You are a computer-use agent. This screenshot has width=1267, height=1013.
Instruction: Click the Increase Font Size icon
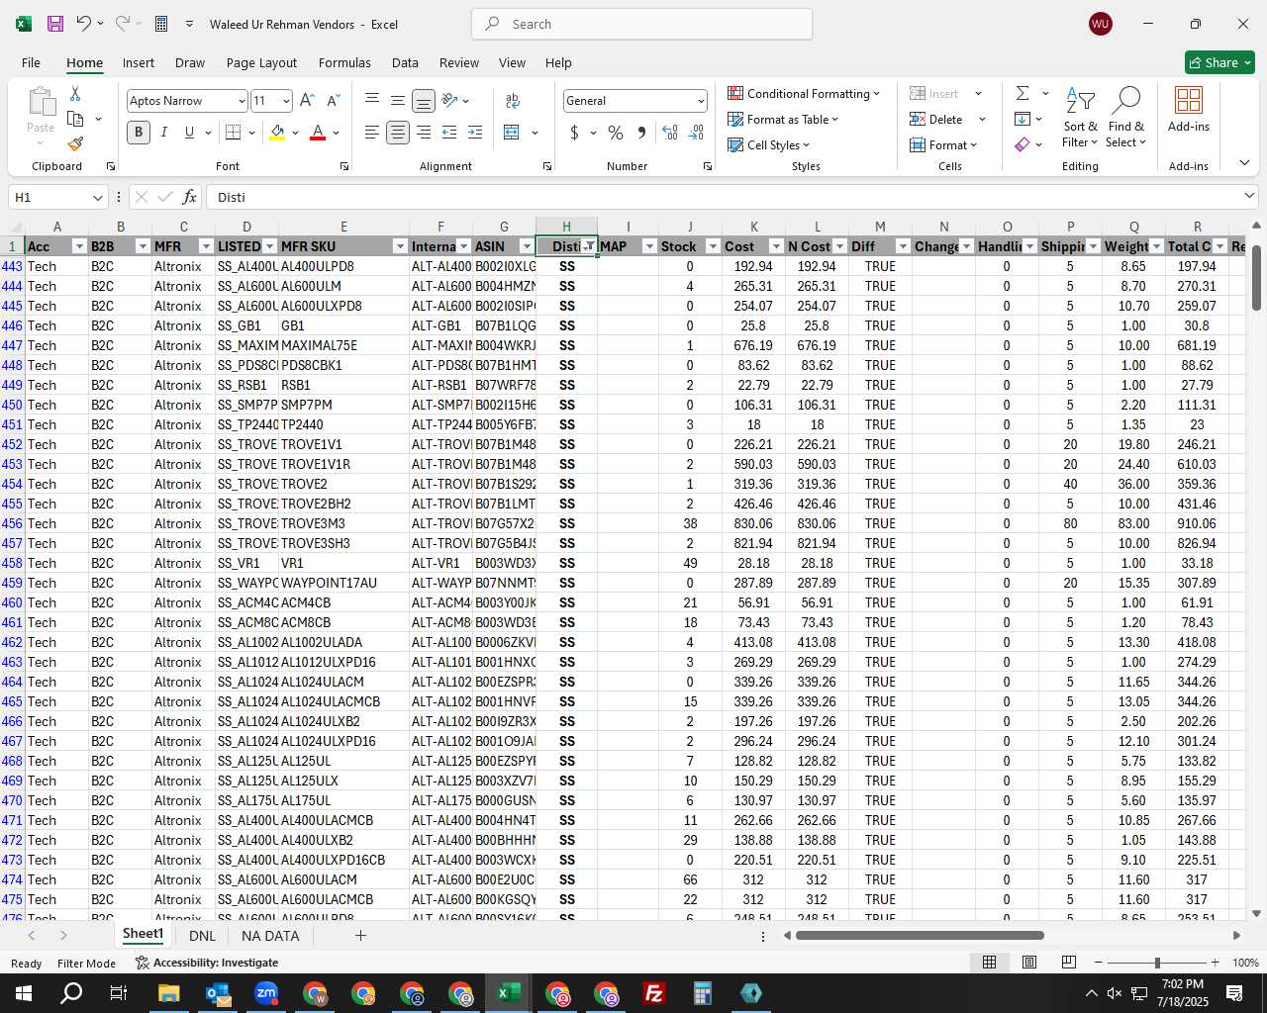coord(307,100)
